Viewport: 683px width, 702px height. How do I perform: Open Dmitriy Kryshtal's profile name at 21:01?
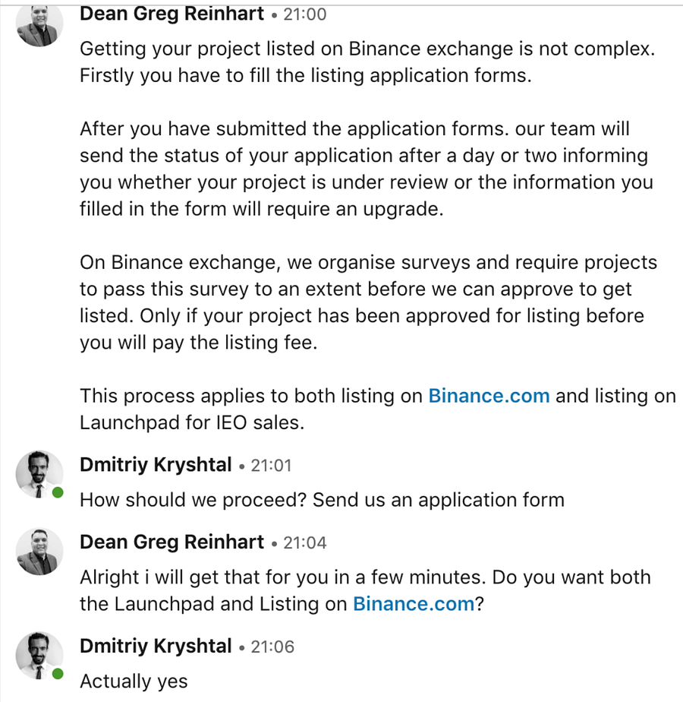tap(156, 465)
